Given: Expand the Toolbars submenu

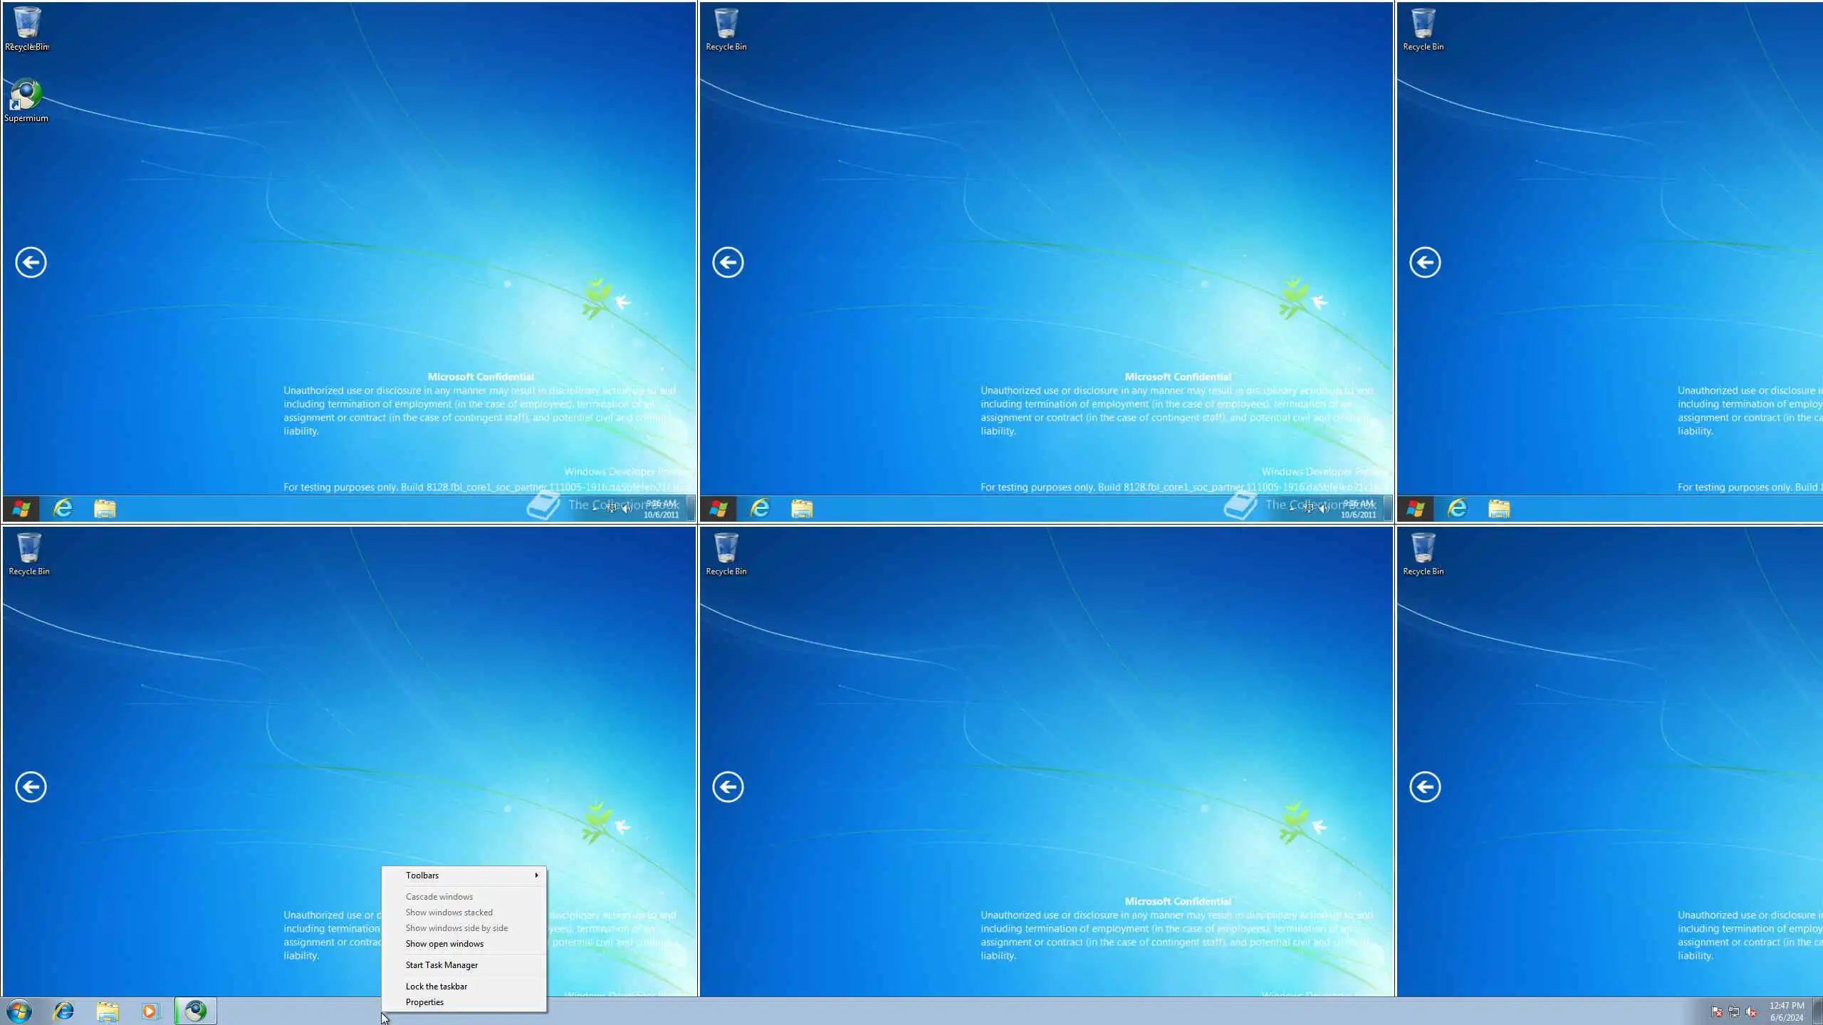Looking at the screenshot, I should pyautogui.click(x=422, y=875).
